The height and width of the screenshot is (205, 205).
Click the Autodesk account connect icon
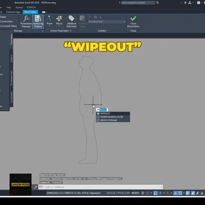[x=190, y=3]
